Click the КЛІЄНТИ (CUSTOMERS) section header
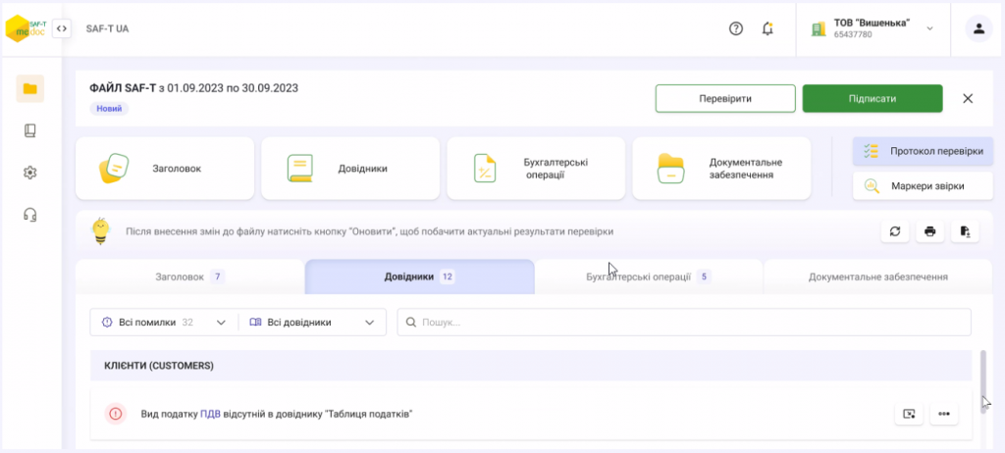The height and width of the screenshot is (453, 1005). pos(531,366)
